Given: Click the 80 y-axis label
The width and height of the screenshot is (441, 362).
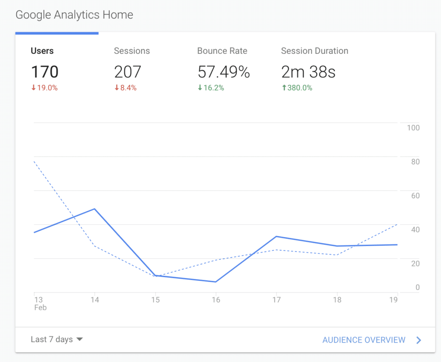Looking at the screenshot, I should coord(415,162).
